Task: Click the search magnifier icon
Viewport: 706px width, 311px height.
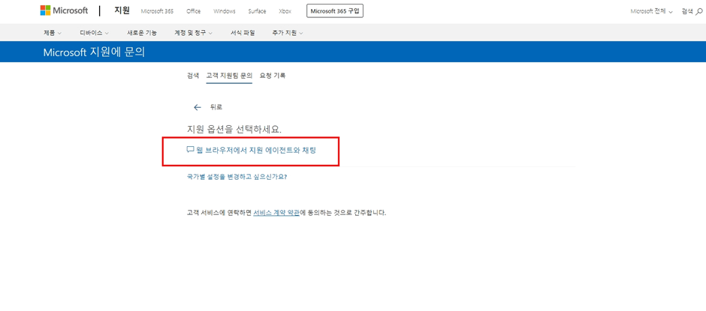Action: 698,12
